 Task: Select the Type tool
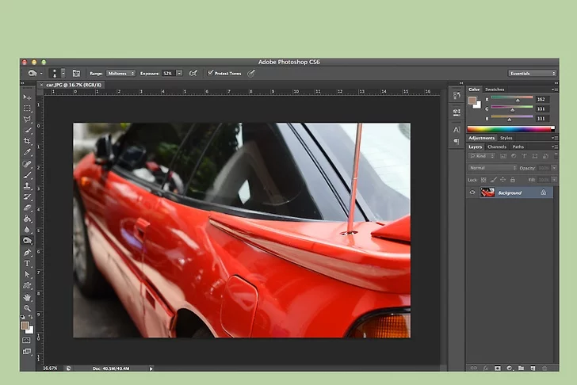[x=27, y=262]
